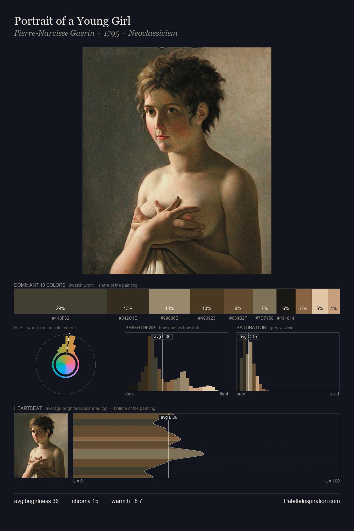The width and height of the screenshot is (354, 531).
Task: Click the hex code #634B2F
Action: pos(238,318)
